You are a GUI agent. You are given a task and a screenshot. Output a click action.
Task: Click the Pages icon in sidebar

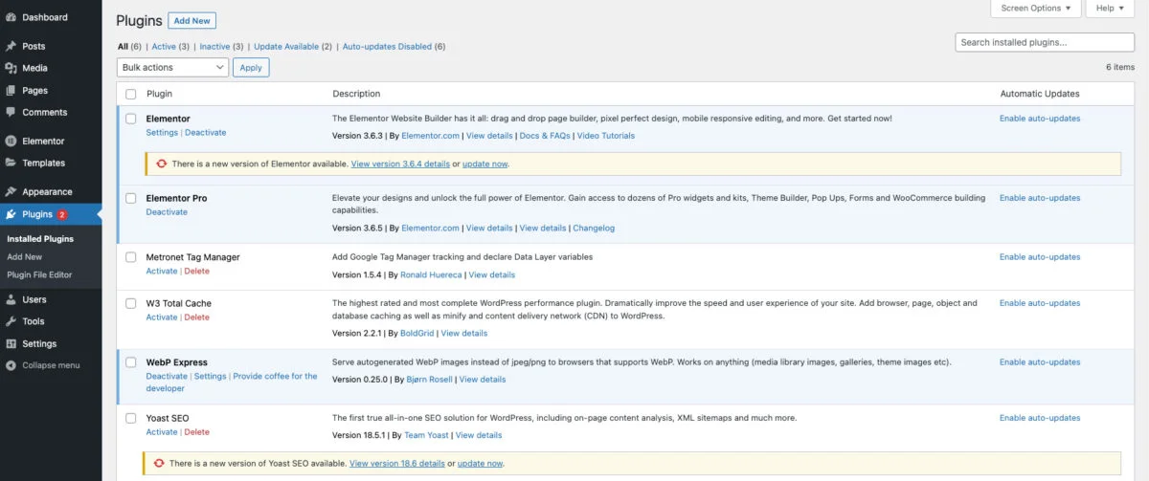pyautogui.click(x=11, y=90)
